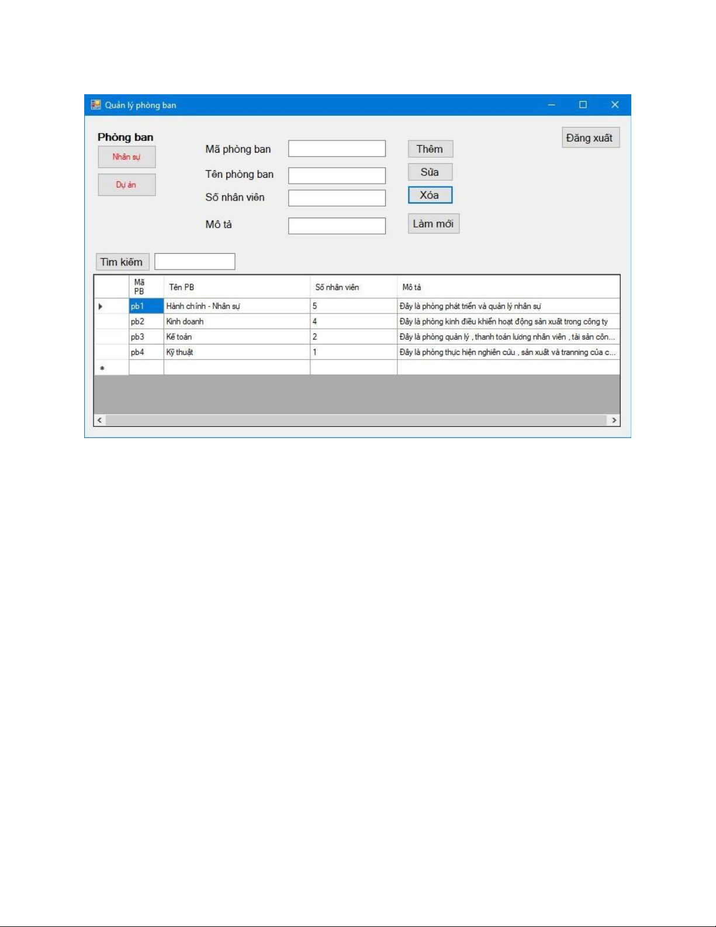Click the Tìm kiếm search button
Viewport: 716px width, 927px height.
[x=122, y=262]
